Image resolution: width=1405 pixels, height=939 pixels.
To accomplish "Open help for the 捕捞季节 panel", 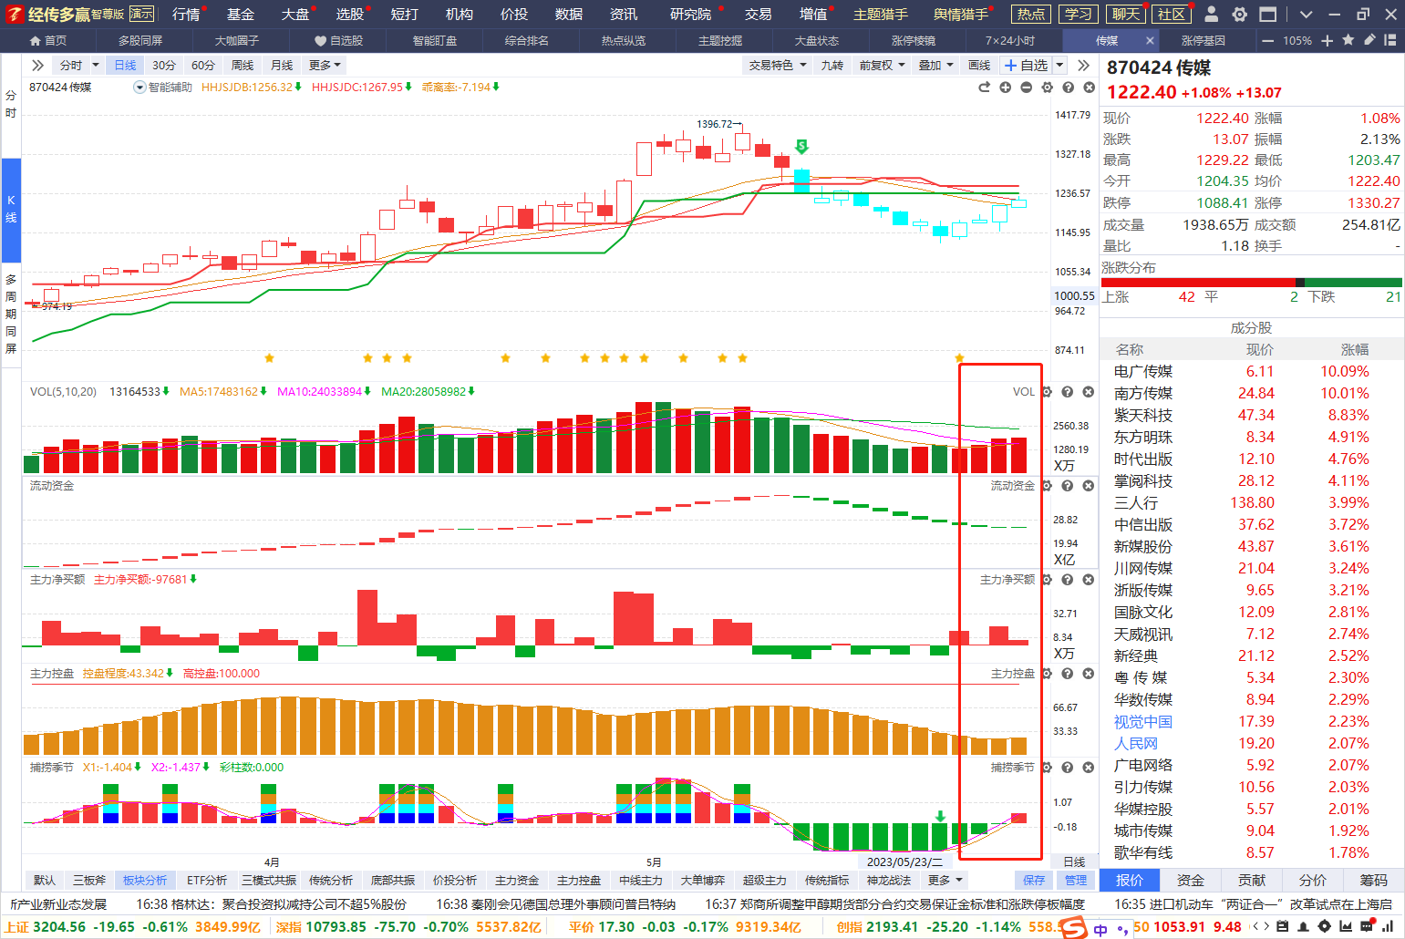I will point(1068,768).
